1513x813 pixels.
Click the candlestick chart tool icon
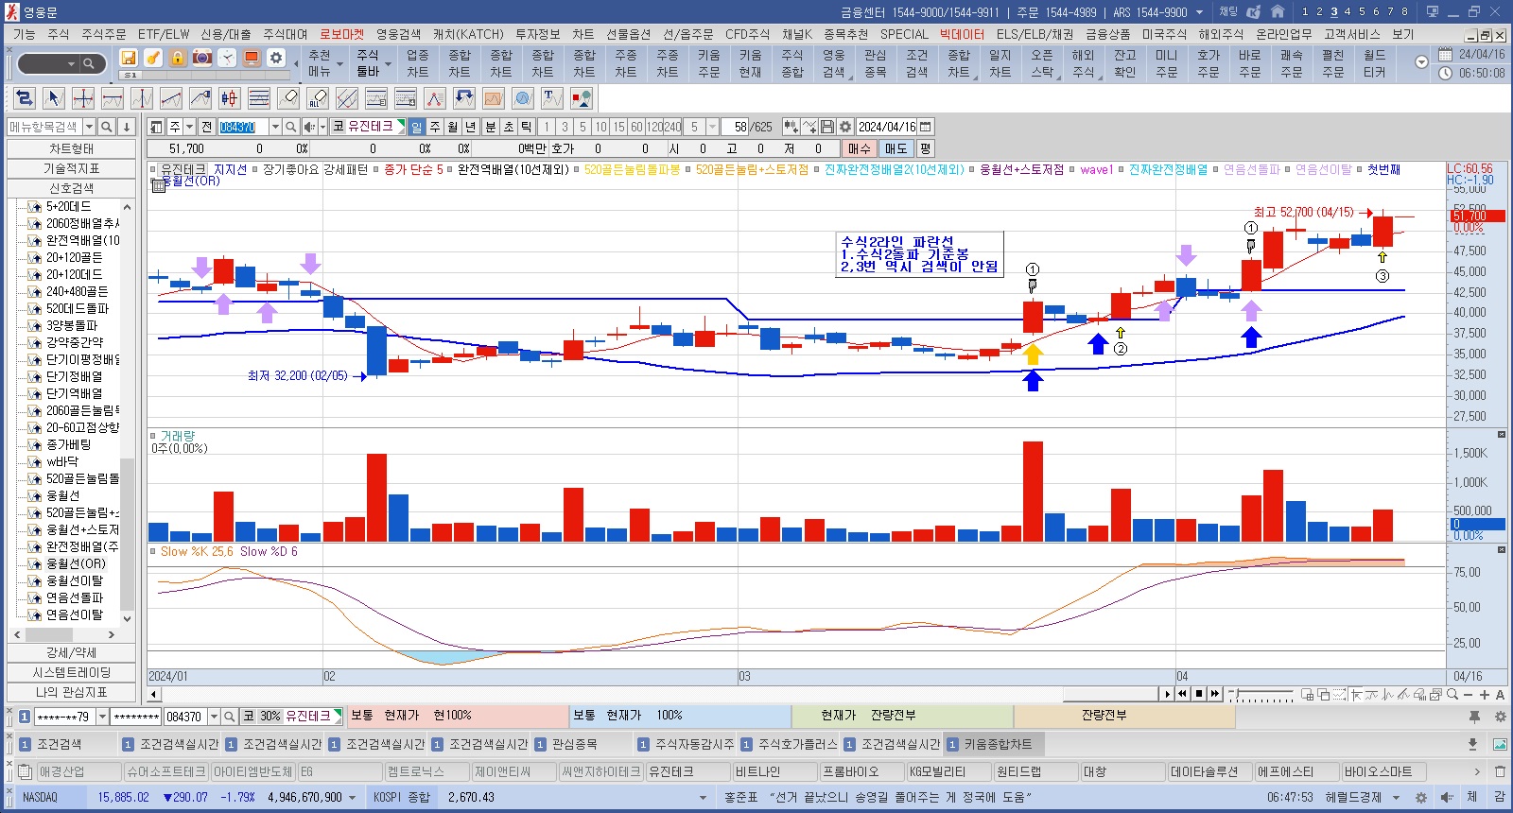(230, 98)
